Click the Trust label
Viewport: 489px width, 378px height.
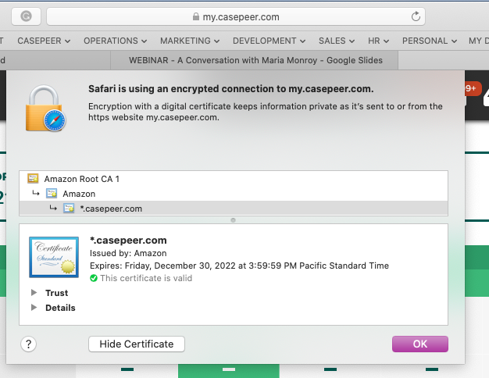[57, 293]
